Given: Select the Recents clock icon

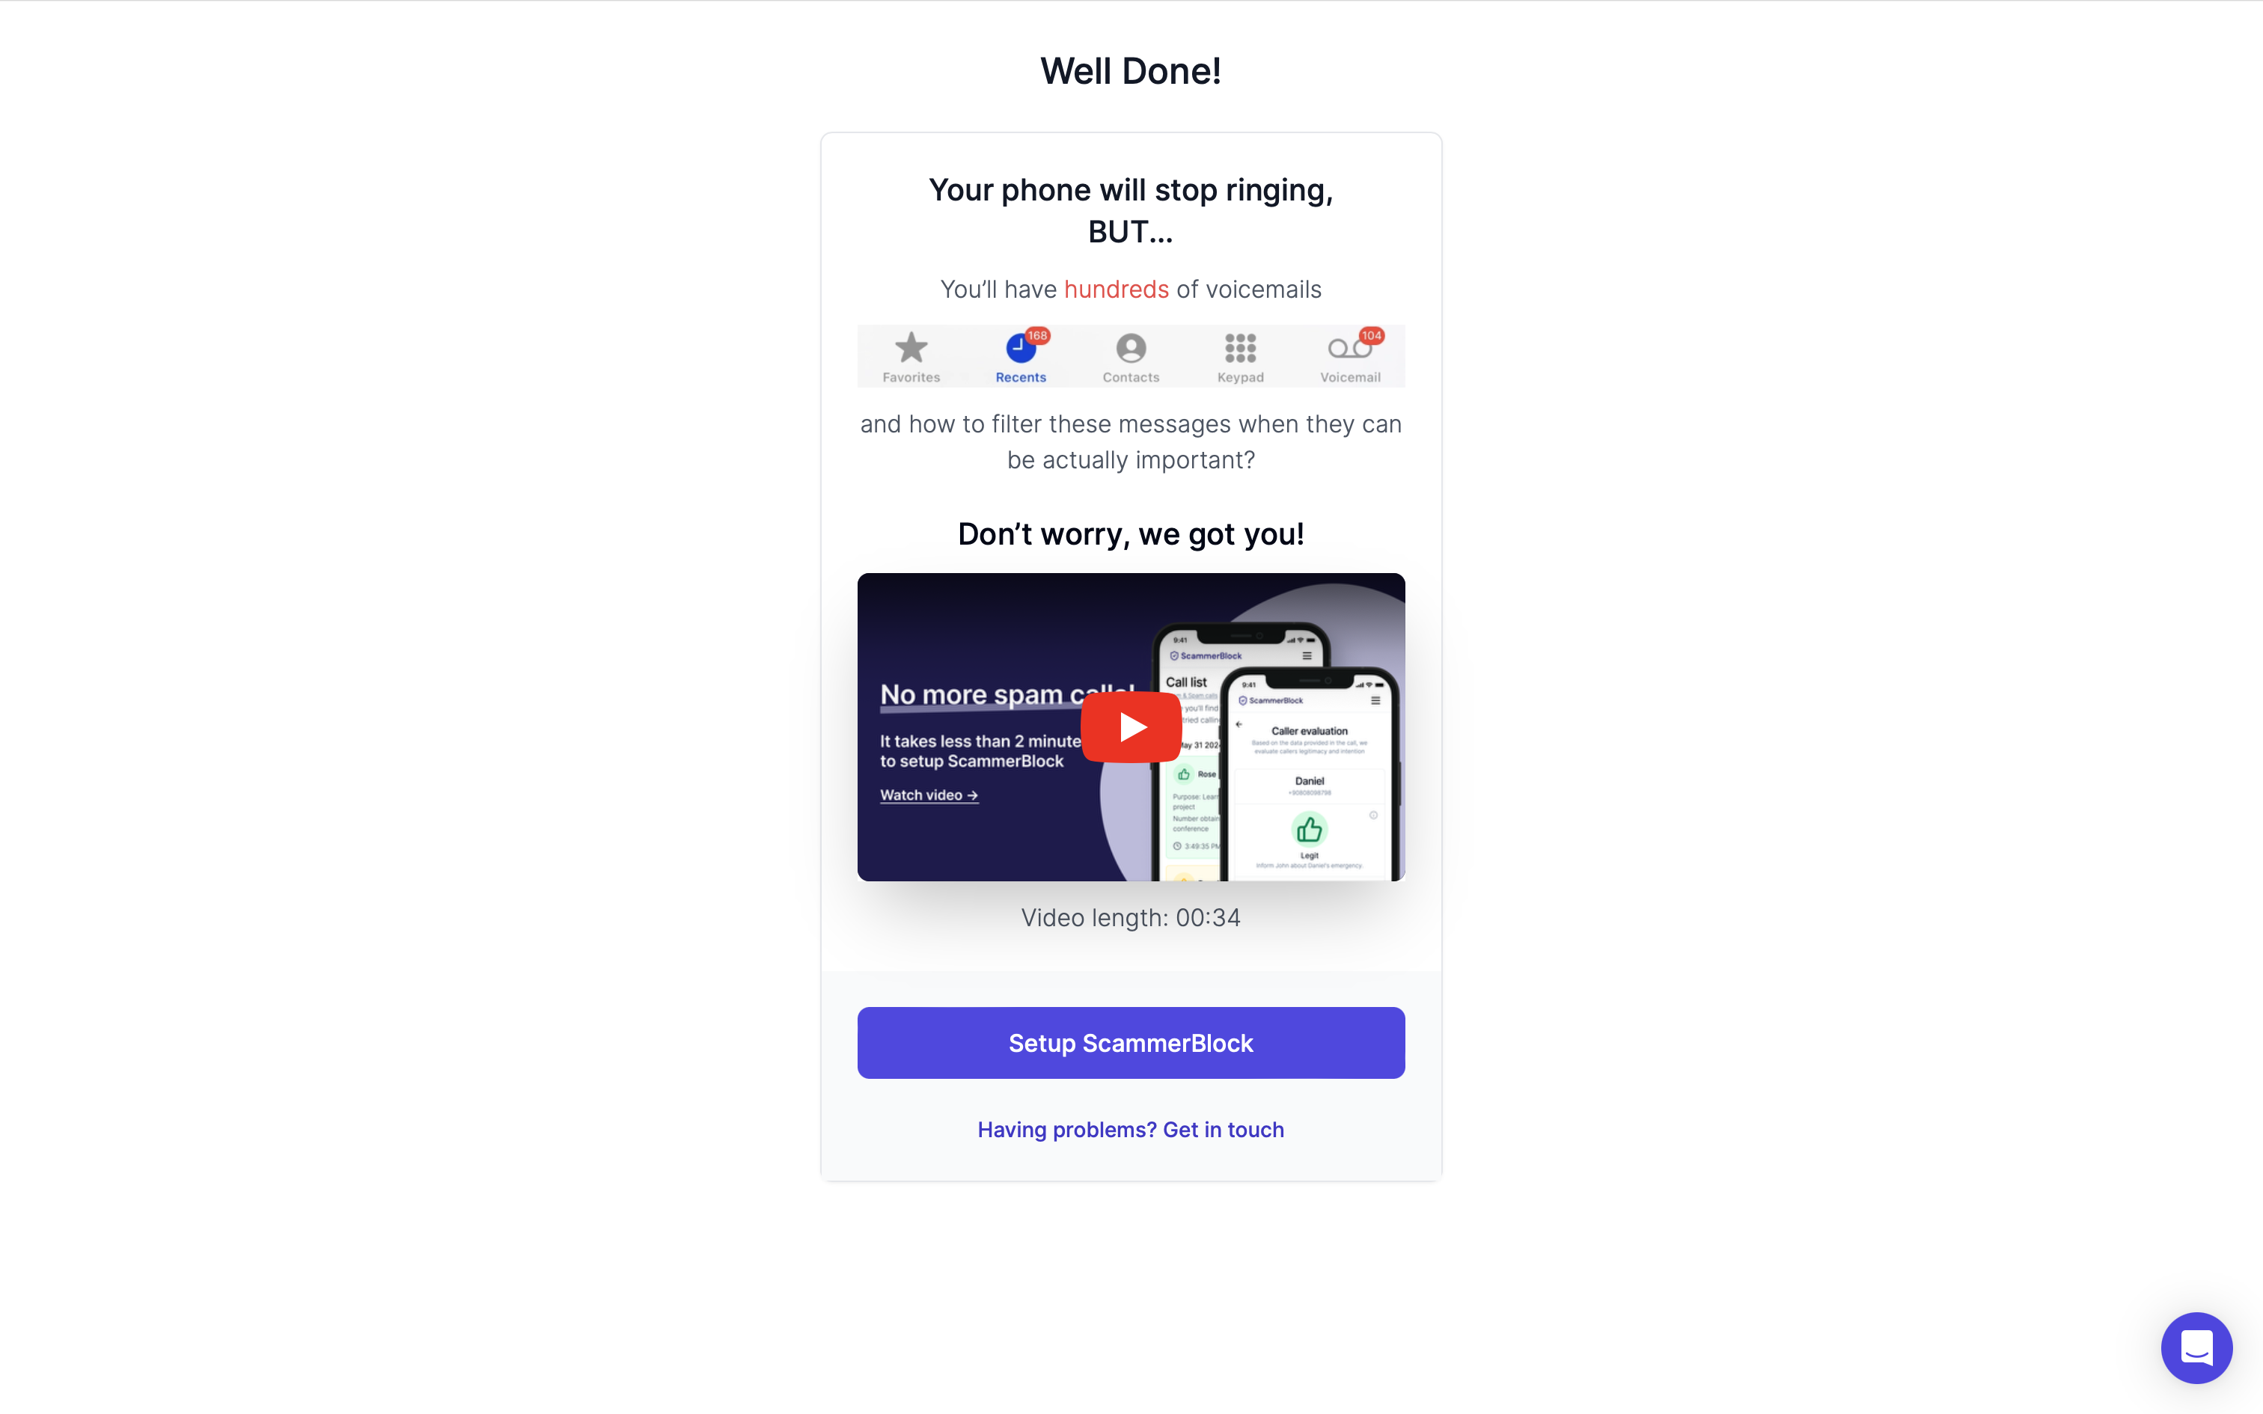Looking at the screenshot, I should click(1020, 349).
